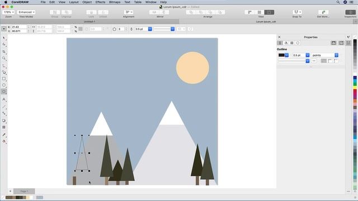Open line style dropdown in property bar

point(173,29)
